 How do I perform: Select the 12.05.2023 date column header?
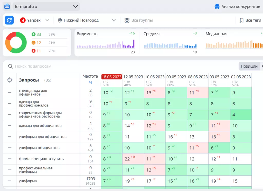click(x=133, y=77)
